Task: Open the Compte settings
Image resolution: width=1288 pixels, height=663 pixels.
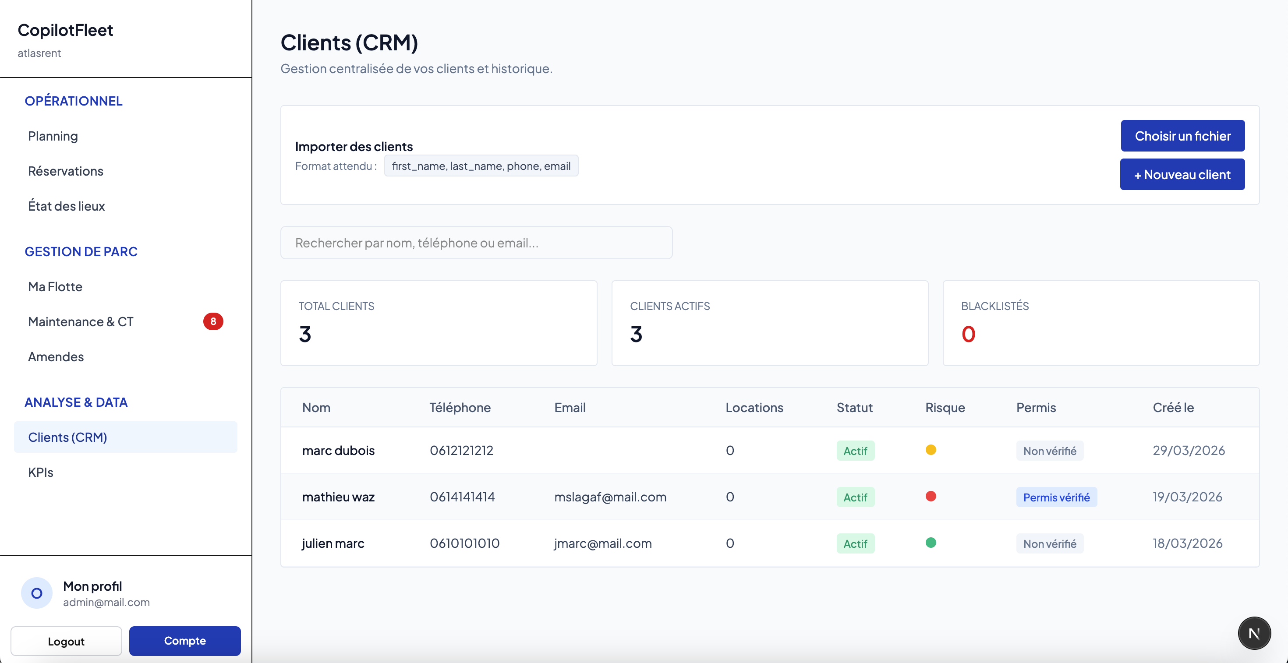Action: click(184, 641)
